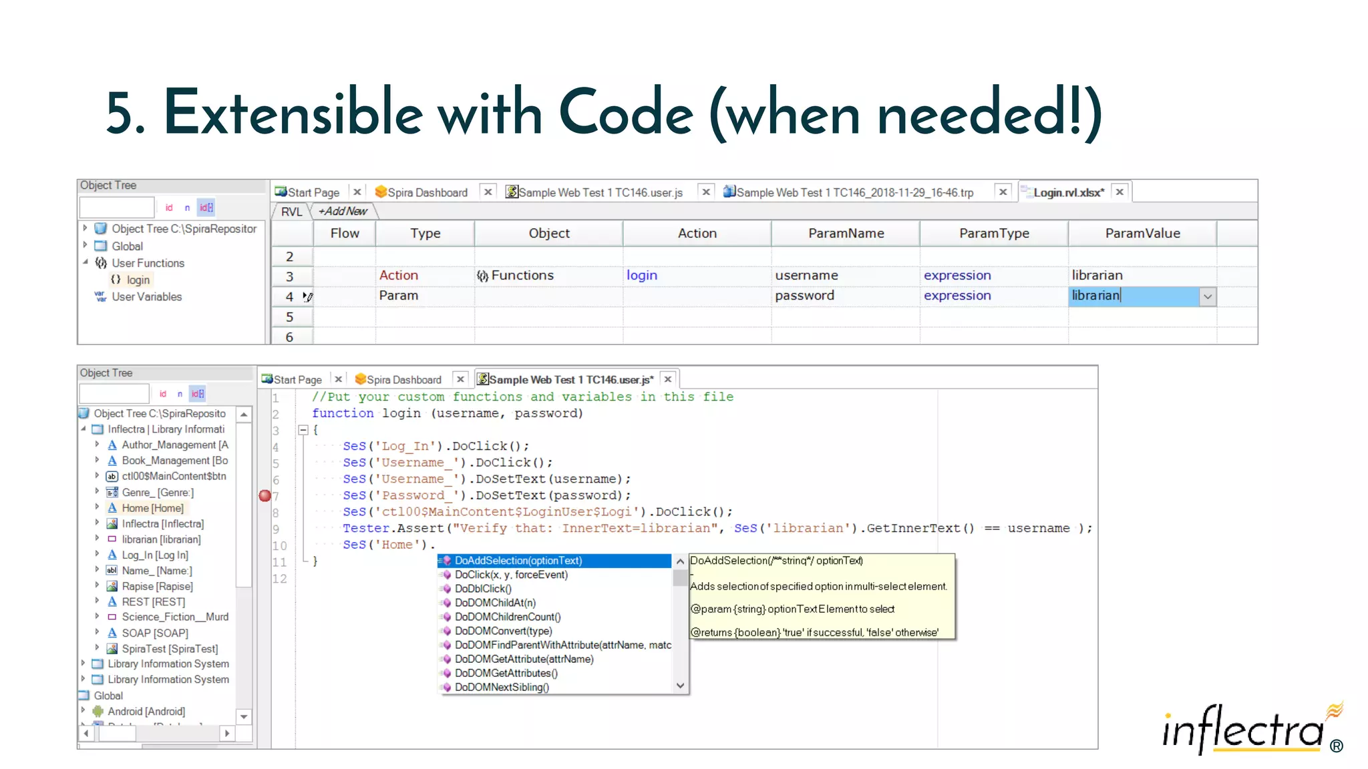
Task: Click the +Add New sheet tab
Action: pyautogui.click(x=343, y=212)
